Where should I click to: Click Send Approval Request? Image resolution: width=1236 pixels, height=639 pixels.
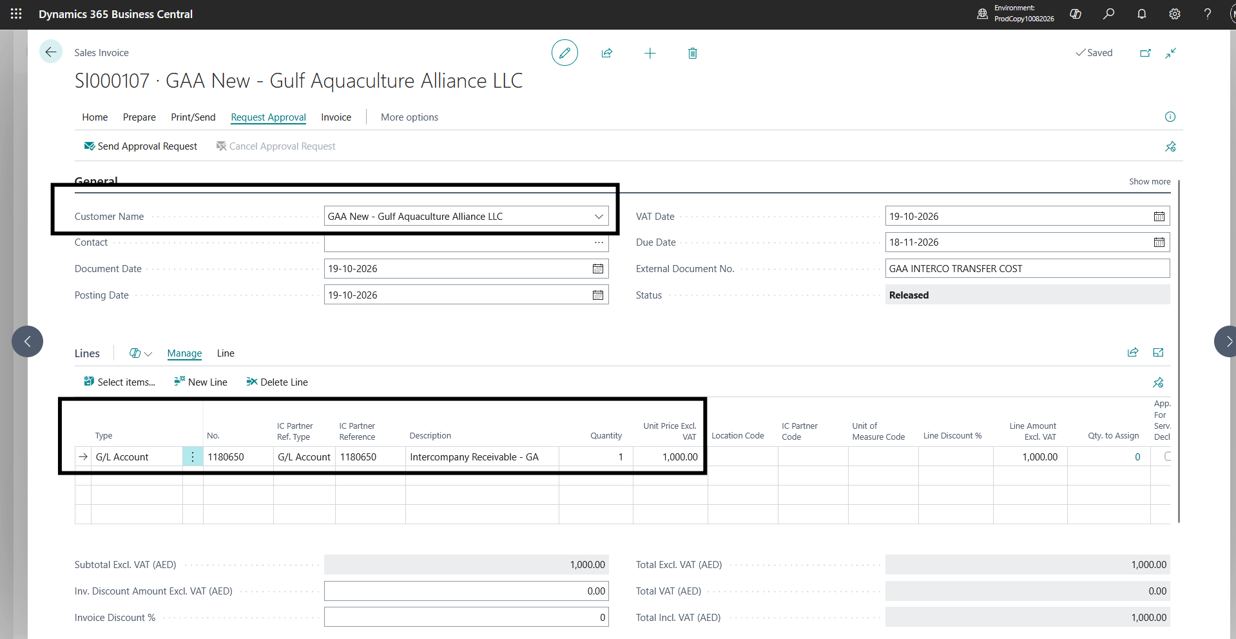pyautogui.click(x=140, y=146)
